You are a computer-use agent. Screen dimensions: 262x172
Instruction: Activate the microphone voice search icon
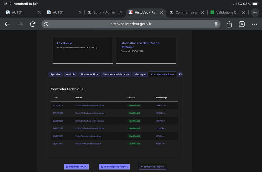point(216,24)
